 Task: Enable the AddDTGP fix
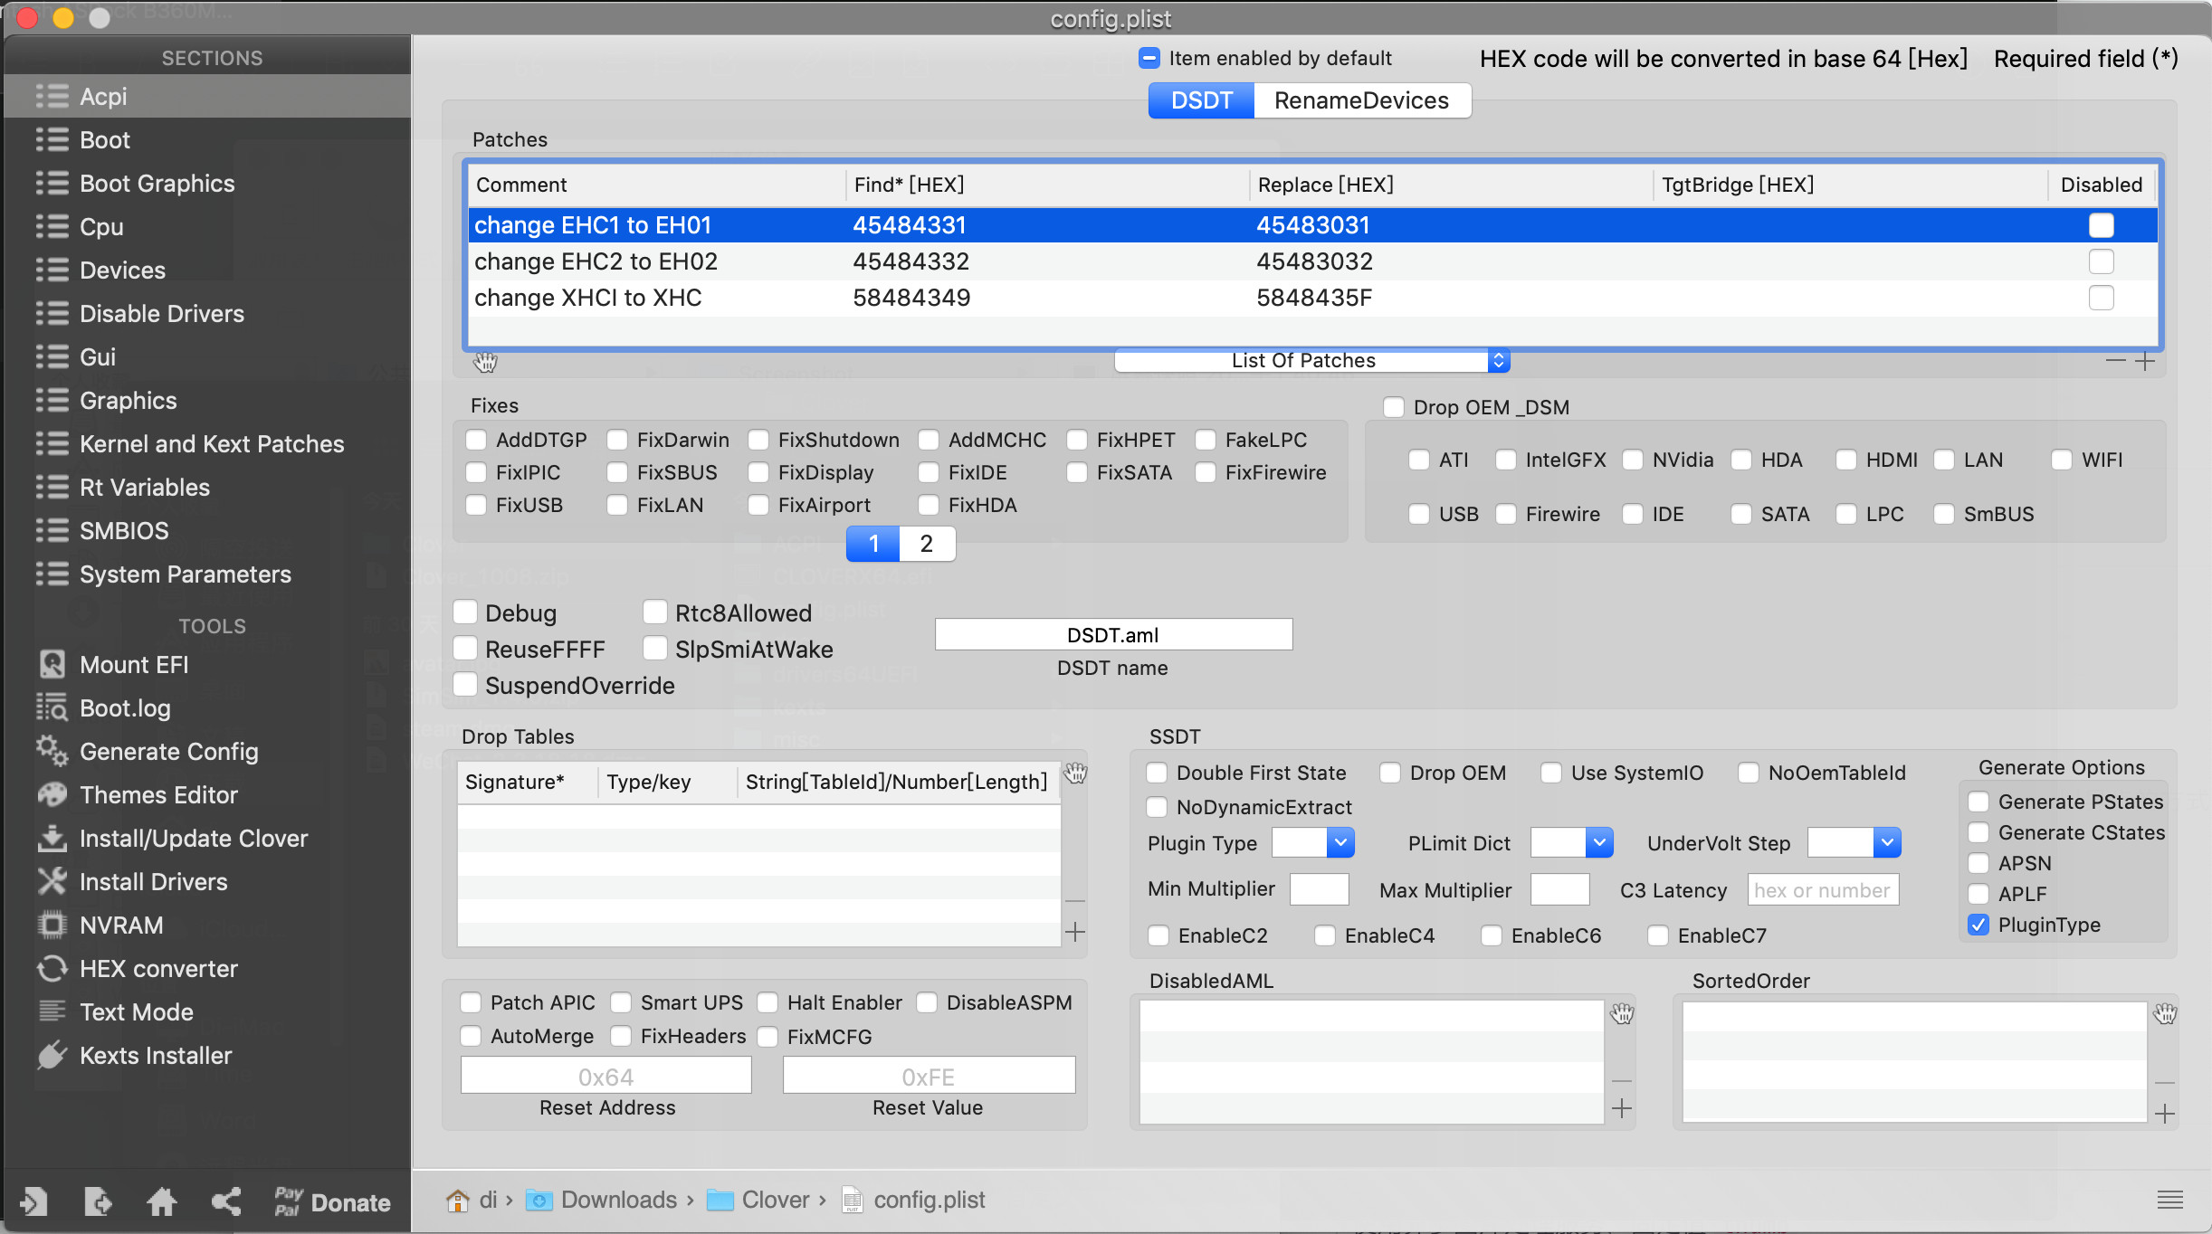click(x=476, y=440)
